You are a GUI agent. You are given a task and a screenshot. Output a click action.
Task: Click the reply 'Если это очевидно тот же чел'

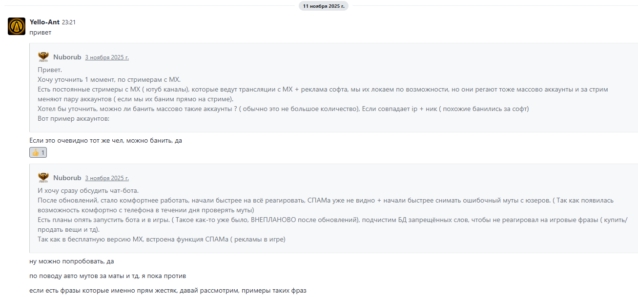[x=105, y=141]
